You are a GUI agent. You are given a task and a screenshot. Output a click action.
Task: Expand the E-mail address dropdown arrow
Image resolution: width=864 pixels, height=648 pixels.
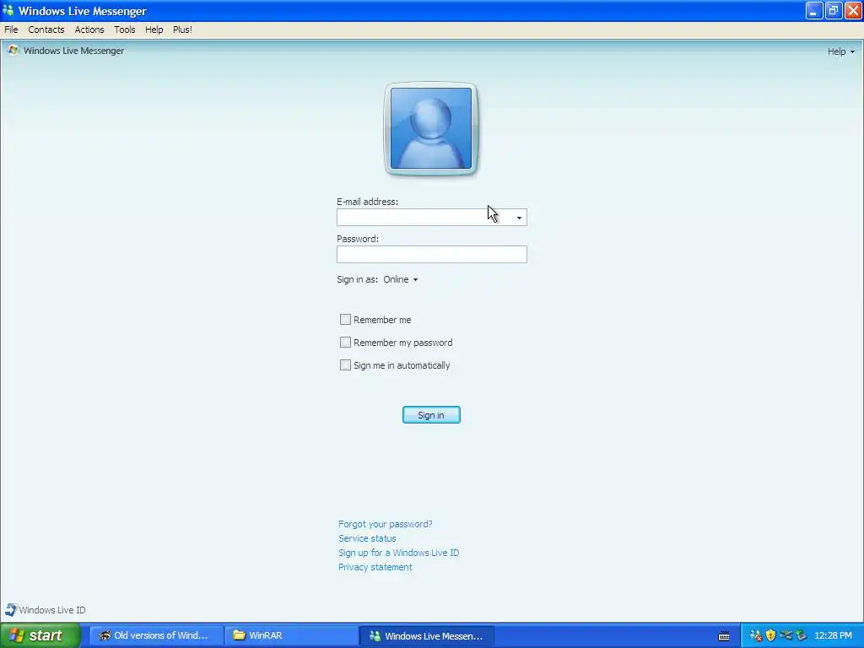click(519, 218)
